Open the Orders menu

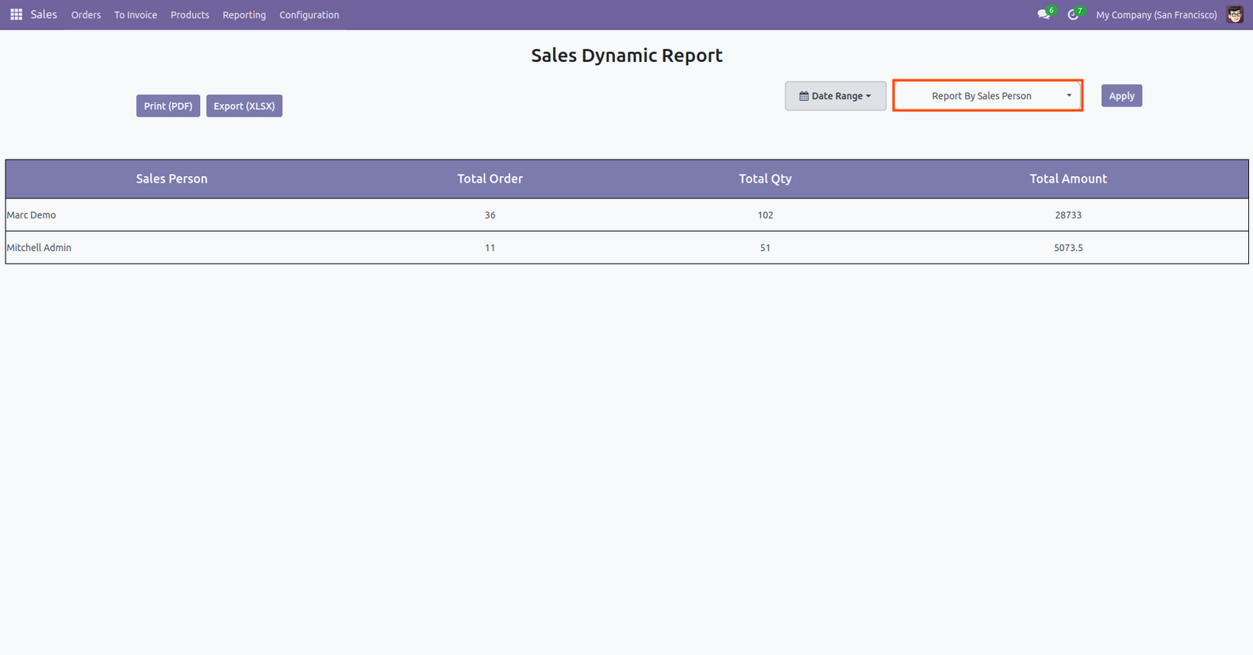click(86, 15)
